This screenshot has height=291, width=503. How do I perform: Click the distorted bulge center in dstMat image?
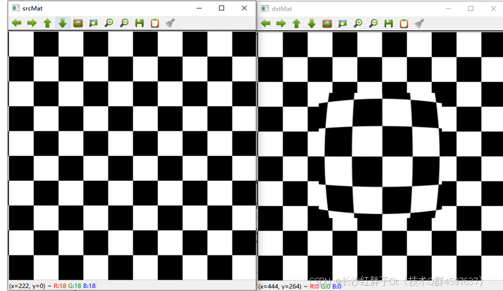382,157
